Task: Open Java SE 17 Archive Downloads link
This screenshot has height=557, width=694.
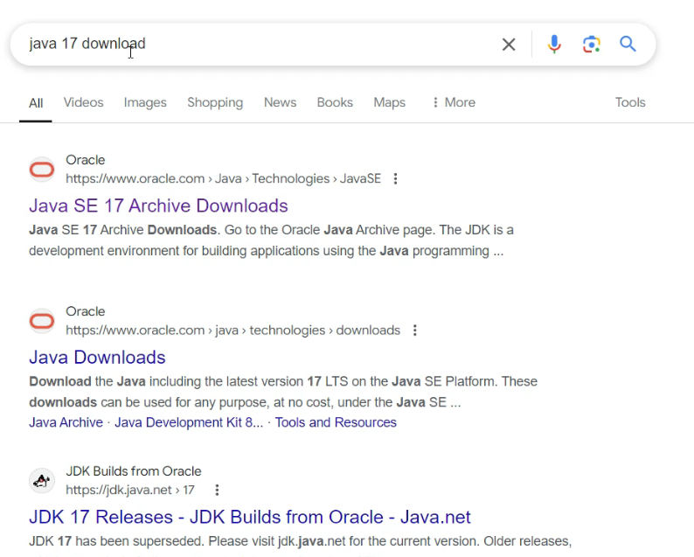Action: pos(158,205)
